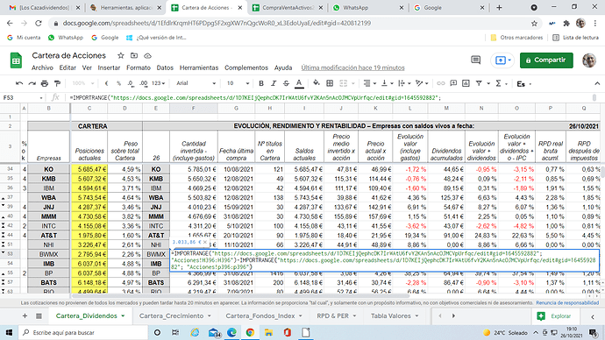Bookmark this page with star icon
Viewport: 605px width, 340px height.
[534, 23]
